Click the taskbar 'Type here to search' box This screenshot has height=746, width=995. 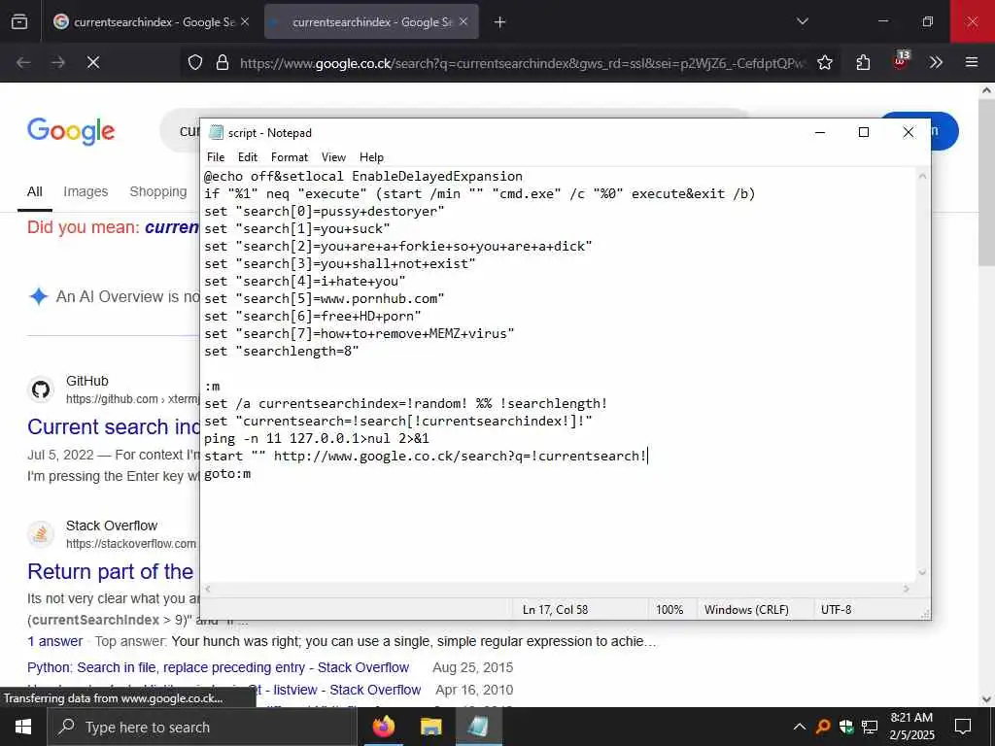[x=202, y=727]
